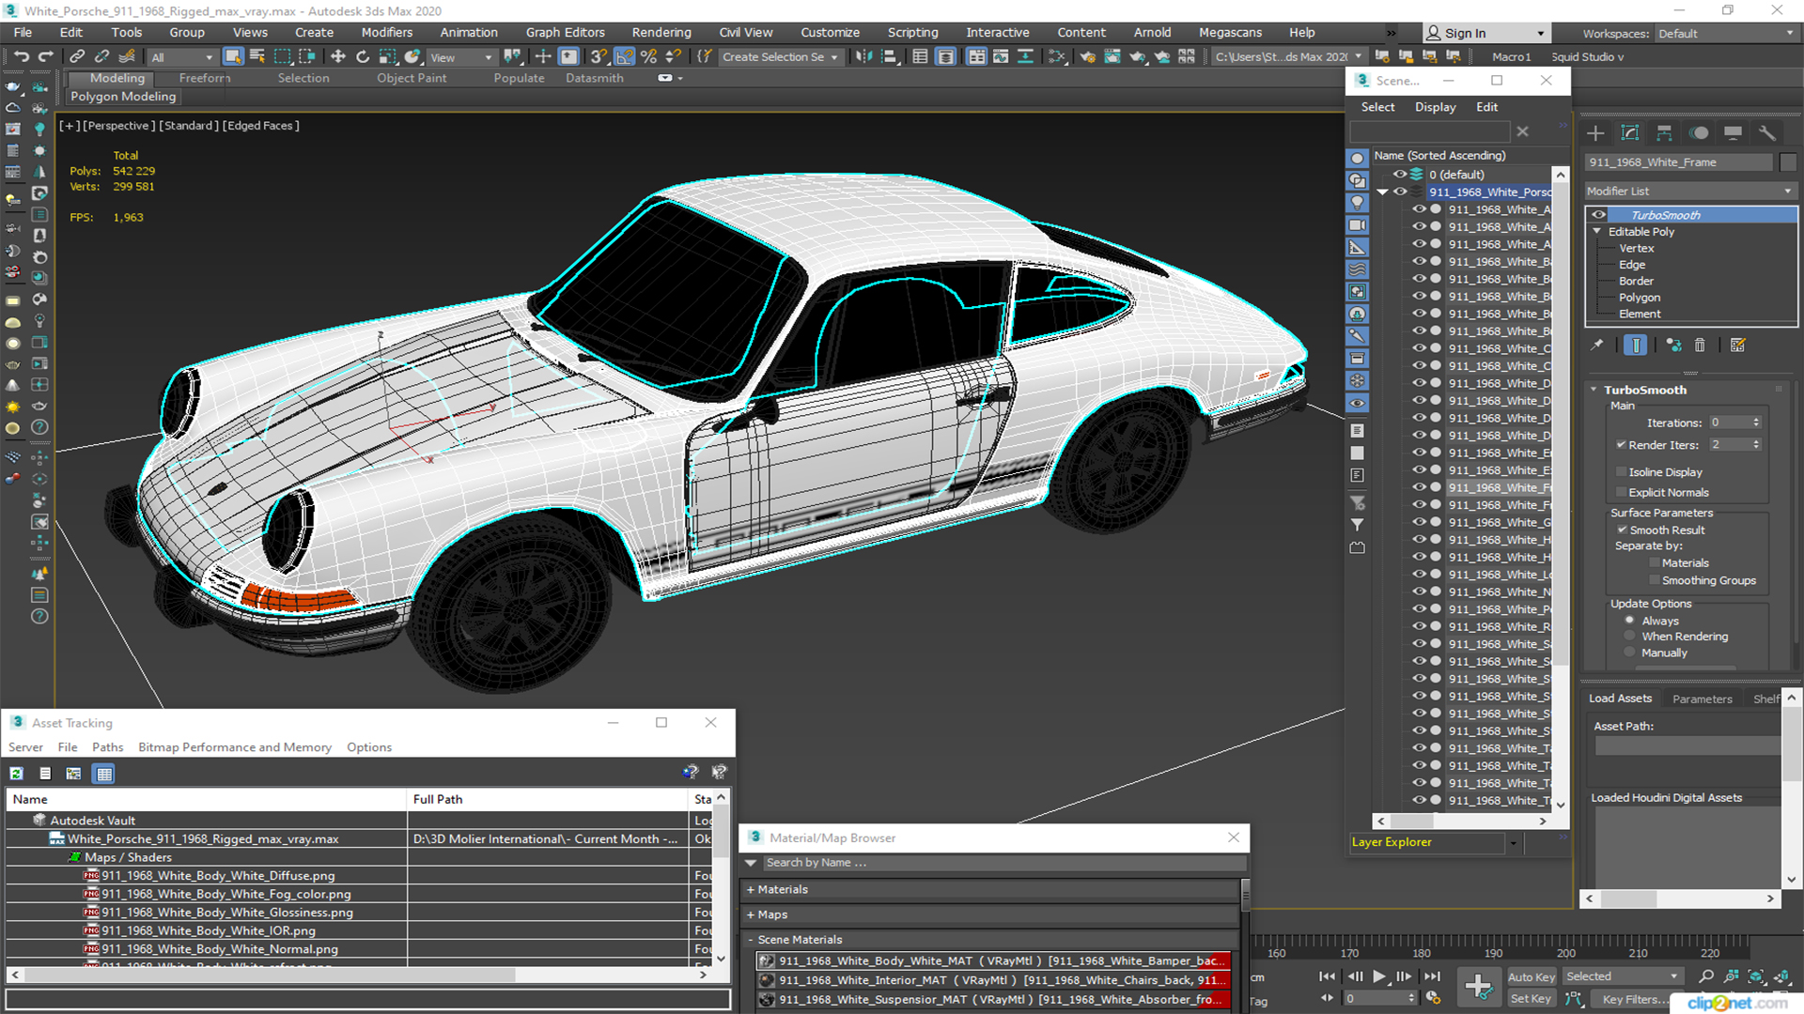The width and height of the screenshot is (1804, 1014).
Task: Switch to Parameters tab in Houdini panel
Action: click(1702, 699)
